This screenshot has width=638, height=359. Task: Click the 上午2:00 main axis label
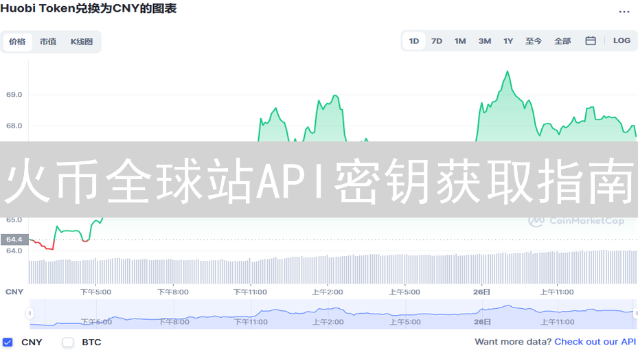[x=328, y=292]
